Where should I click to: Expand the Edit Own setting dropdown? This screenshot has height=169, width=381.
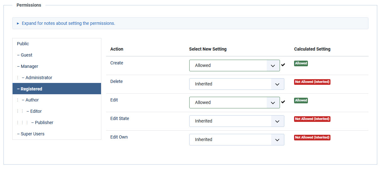(x=236, y=140)
